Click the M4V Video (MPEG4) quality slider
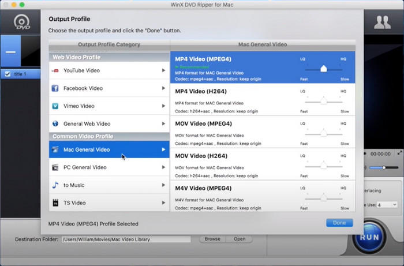This screenshot has width=404, height=266. point(324,198)
